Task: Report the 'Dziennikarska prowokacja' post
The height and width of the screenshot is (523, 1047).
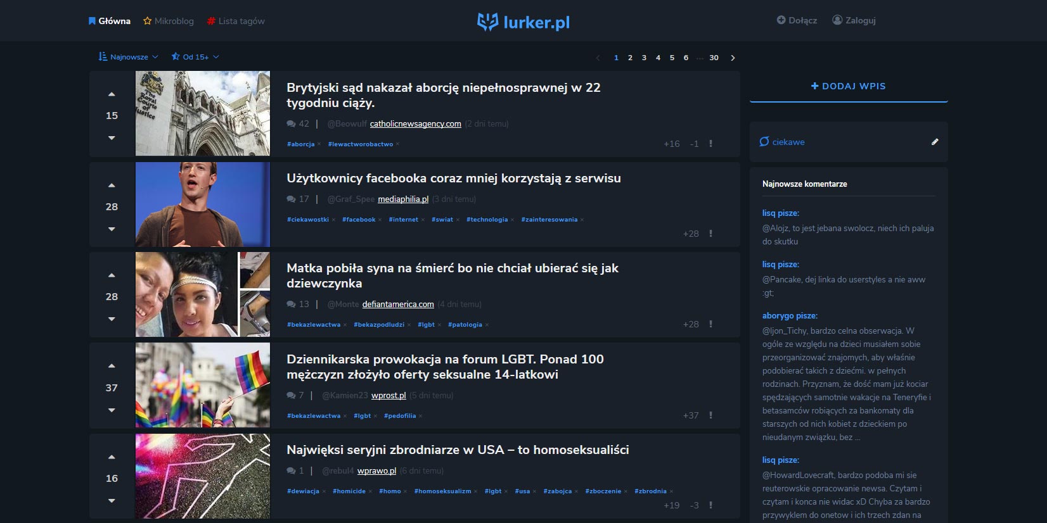Action: (x=710, y=415)
